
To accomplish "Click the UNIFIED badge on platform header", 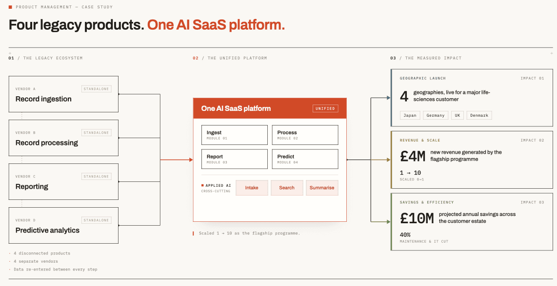I will (325, 108).
